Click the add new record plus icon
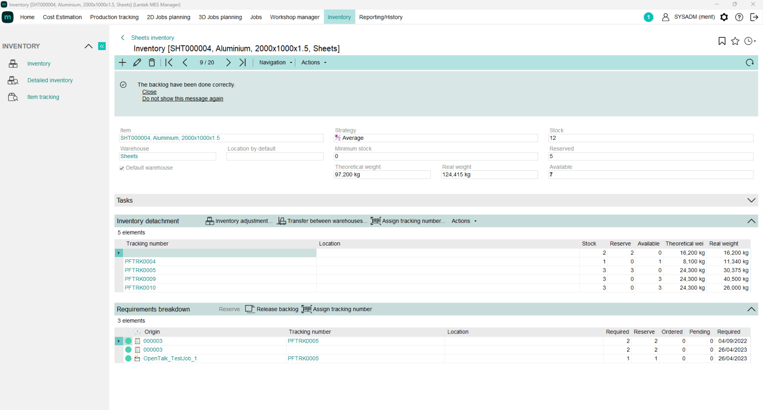Viewport: 763px width, 410px height. pyautogui.click(x=122, y=62)
